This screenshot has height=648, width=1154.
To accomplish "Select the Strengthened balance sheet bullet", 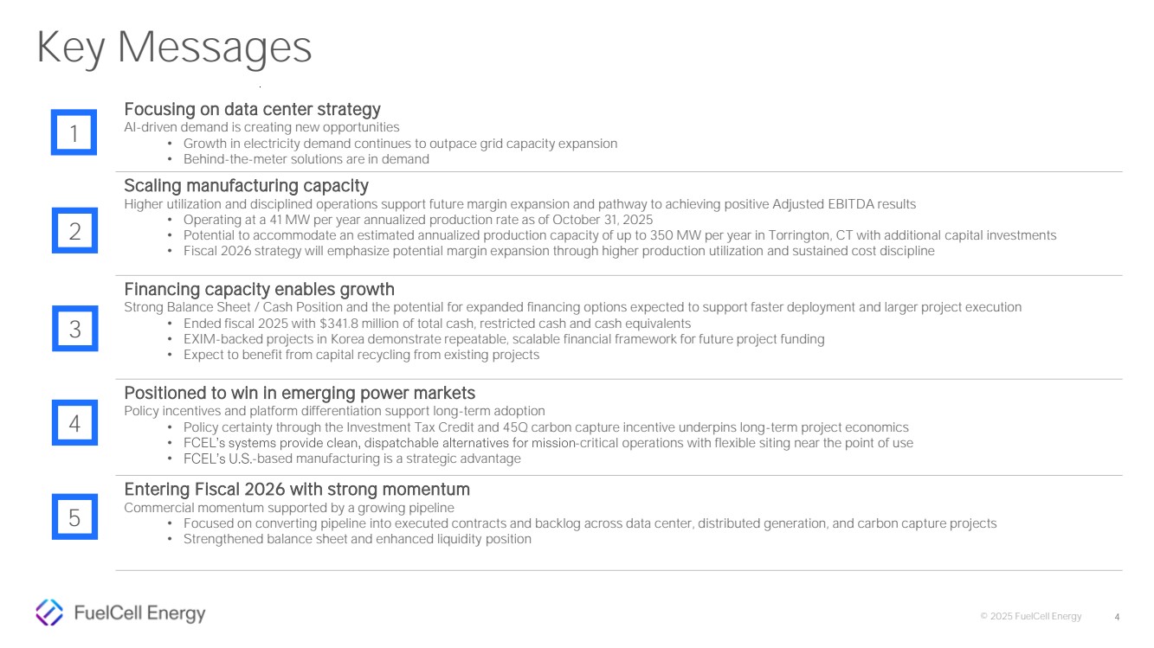I will (357, 539).
